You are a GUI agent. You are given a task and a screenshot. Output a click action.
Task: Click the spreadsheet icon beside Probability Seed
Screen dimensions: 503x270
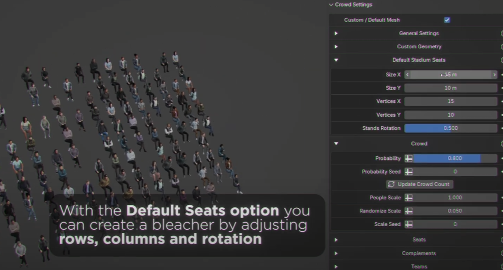[409, 172]
